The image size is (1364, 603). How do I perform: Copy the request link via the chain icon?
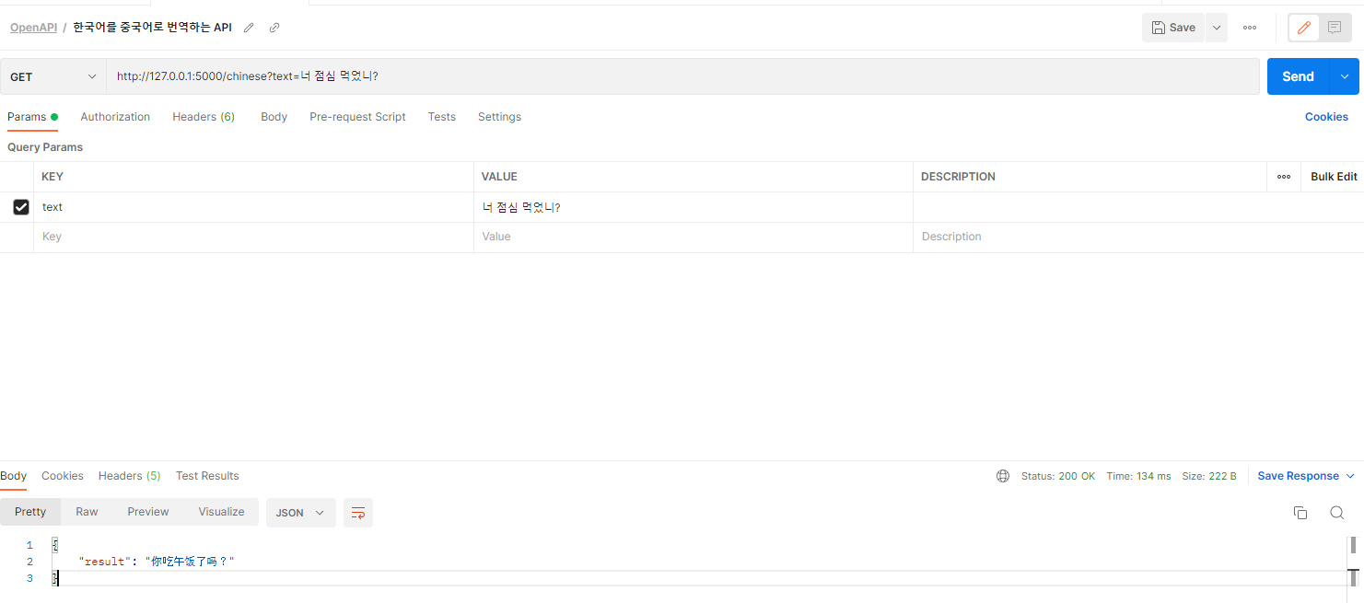[274, 28]
